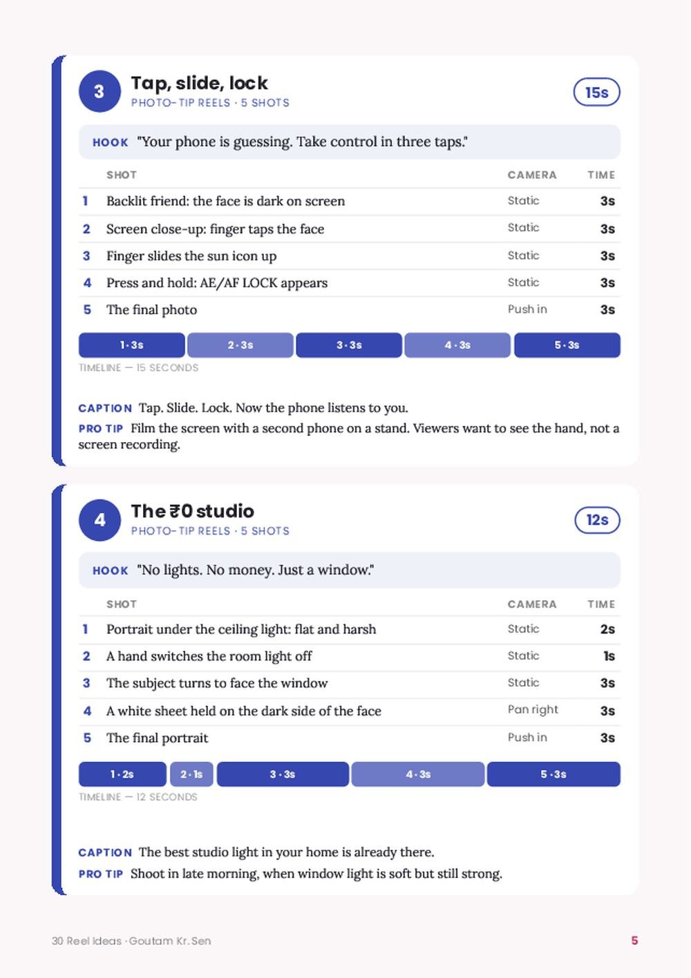Viewport: 691px width, 978px height.
Task: Click page number 5 in footer
Action: tap(634, 941)
